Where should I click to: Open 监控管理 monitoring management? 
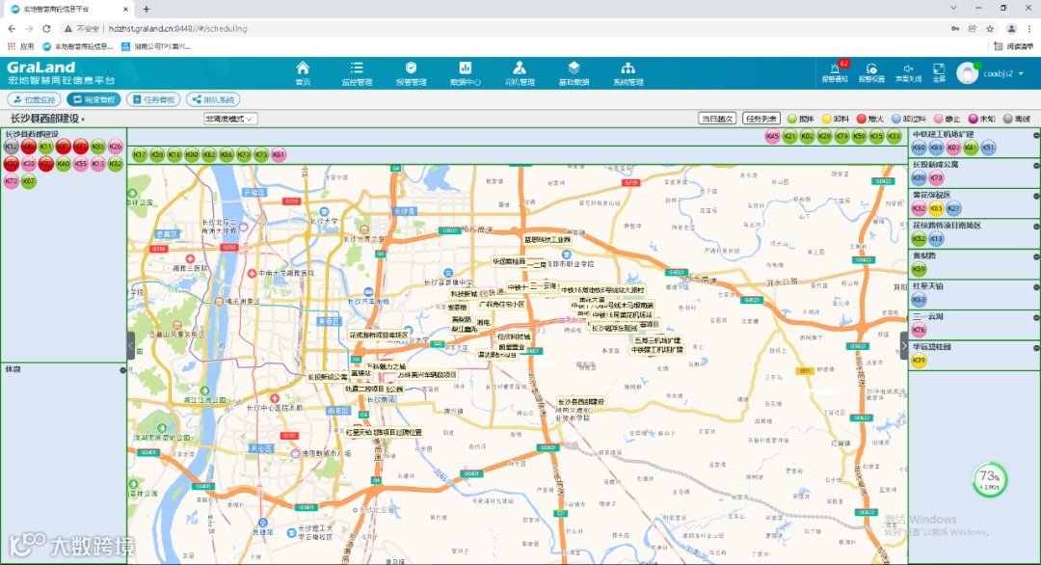(x=357, y=72)
